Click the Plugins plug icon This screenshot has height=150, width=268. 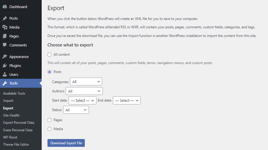click(x=5, y=65)
